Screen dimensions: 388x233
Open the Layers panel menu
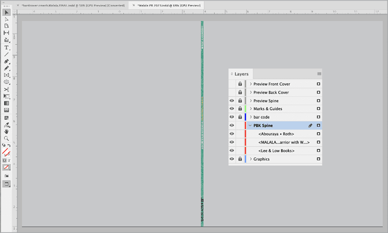(x=319, y=74)
